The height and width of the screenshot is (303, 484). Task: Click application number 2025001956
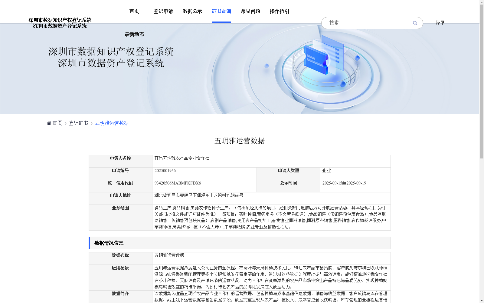click(165, 171)
